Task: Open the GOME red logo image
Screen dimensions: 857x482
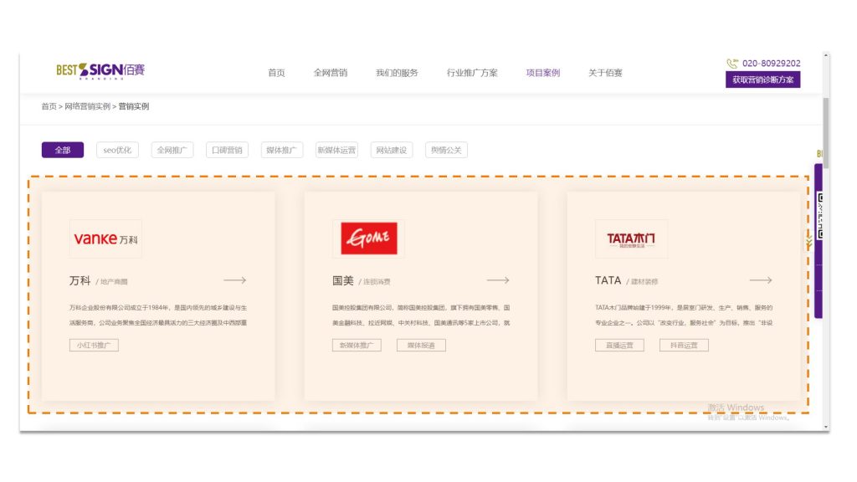Action: point(368,238)
